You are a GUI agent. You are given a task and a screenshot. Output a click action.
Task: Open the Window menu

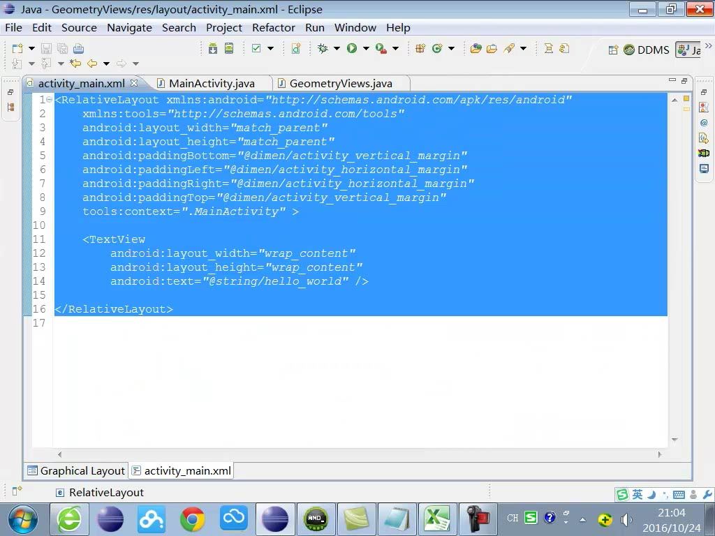pyautogui.click(x=355, y=28)
